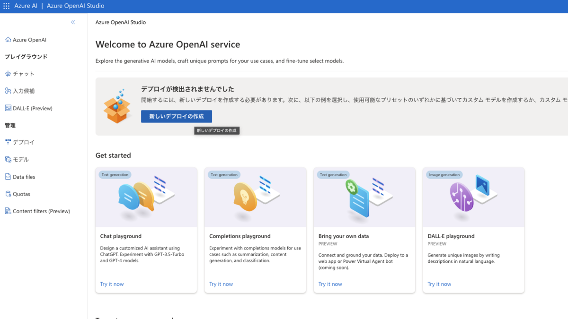Click the Chat playground card title
The image size is (568, 319).
121,236
